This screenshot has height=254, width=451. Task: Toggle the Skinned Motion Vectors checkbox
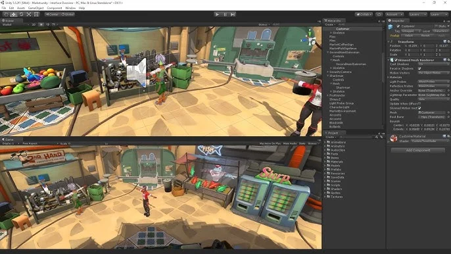[x=419, y=108]
